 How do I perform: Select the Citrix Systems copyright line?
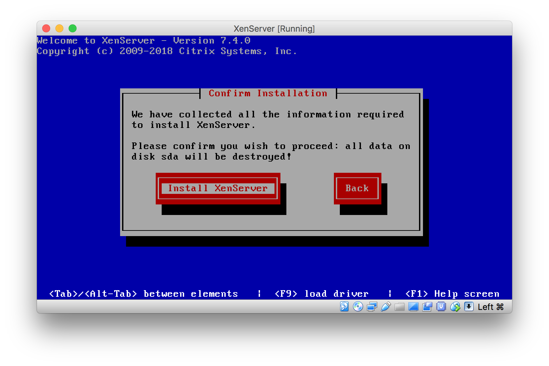click(167, 51)
